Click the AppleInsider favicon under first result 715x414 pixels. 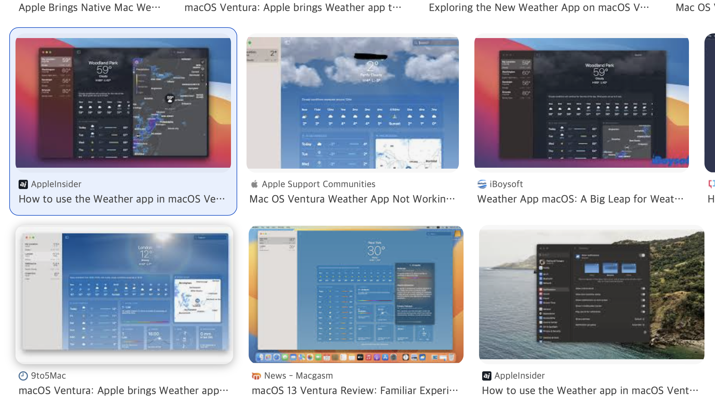(23, 184)
